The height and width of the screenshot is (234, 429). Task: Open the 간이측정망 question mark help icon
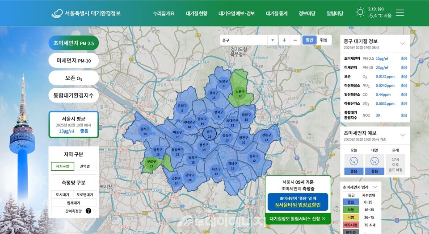pos(88,211)
